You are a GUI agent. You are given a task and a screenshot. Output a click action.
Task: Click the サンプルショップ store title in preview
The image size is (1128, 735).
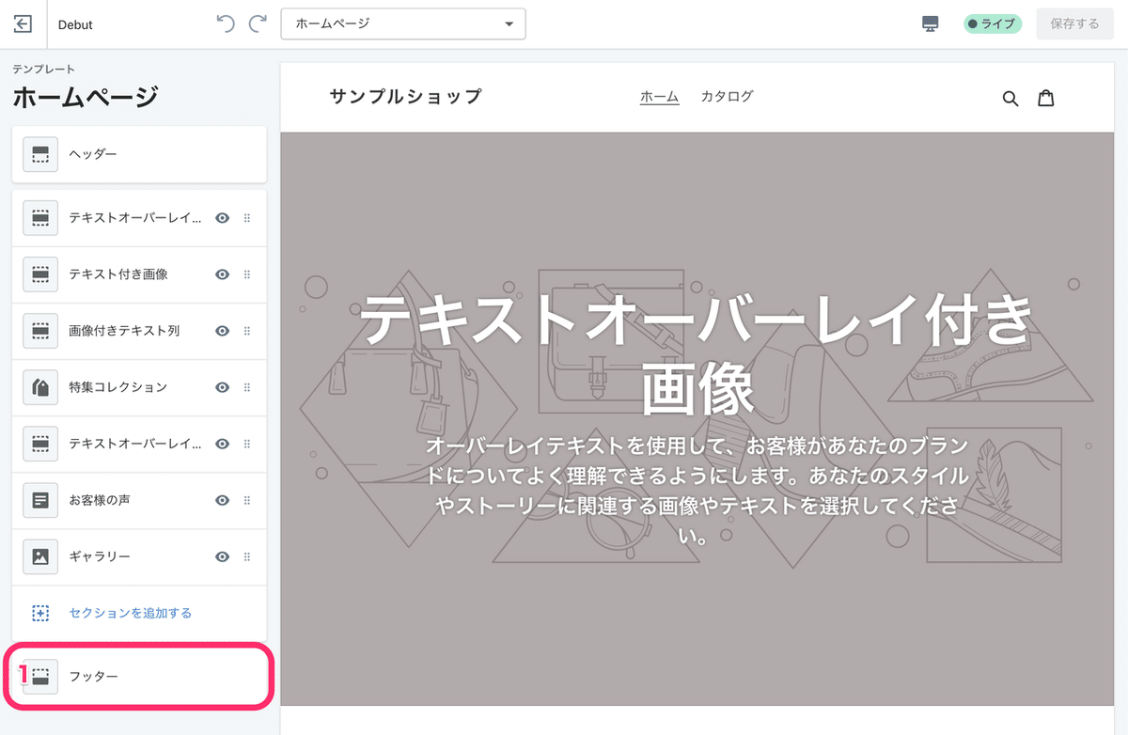click(405, 96)
